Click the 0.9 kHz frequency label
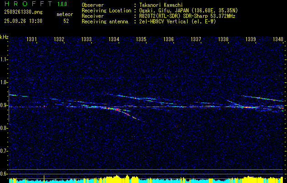Screen dimensions: 287x183 point(4,105)
